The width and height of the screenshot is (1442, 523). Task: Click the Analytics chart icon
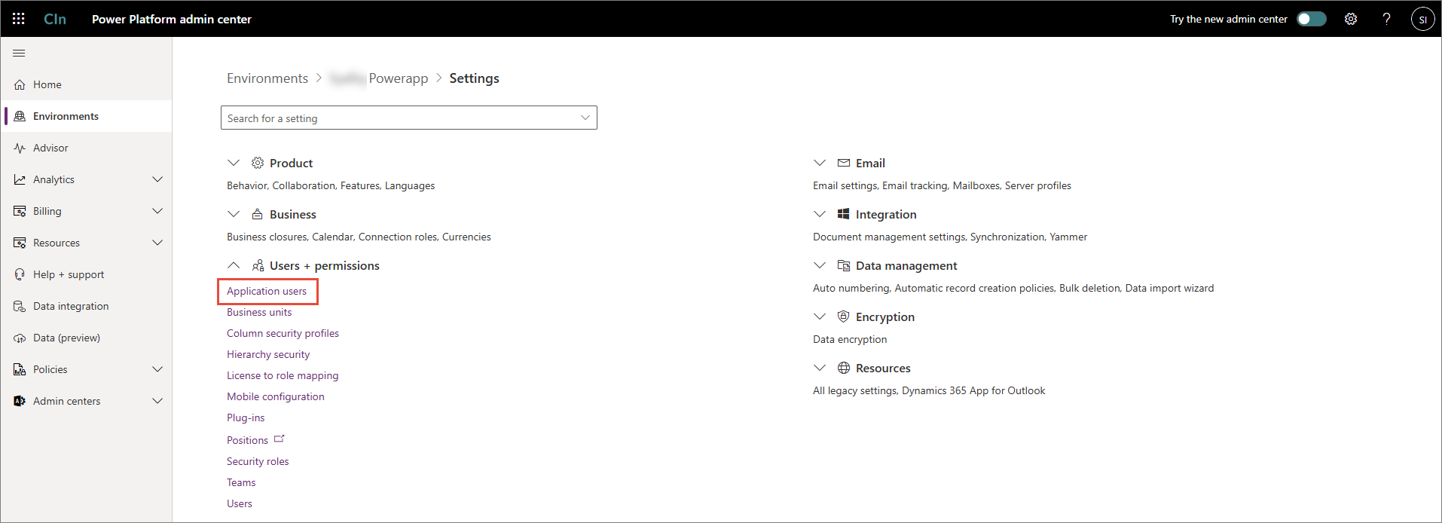[20, 179]
